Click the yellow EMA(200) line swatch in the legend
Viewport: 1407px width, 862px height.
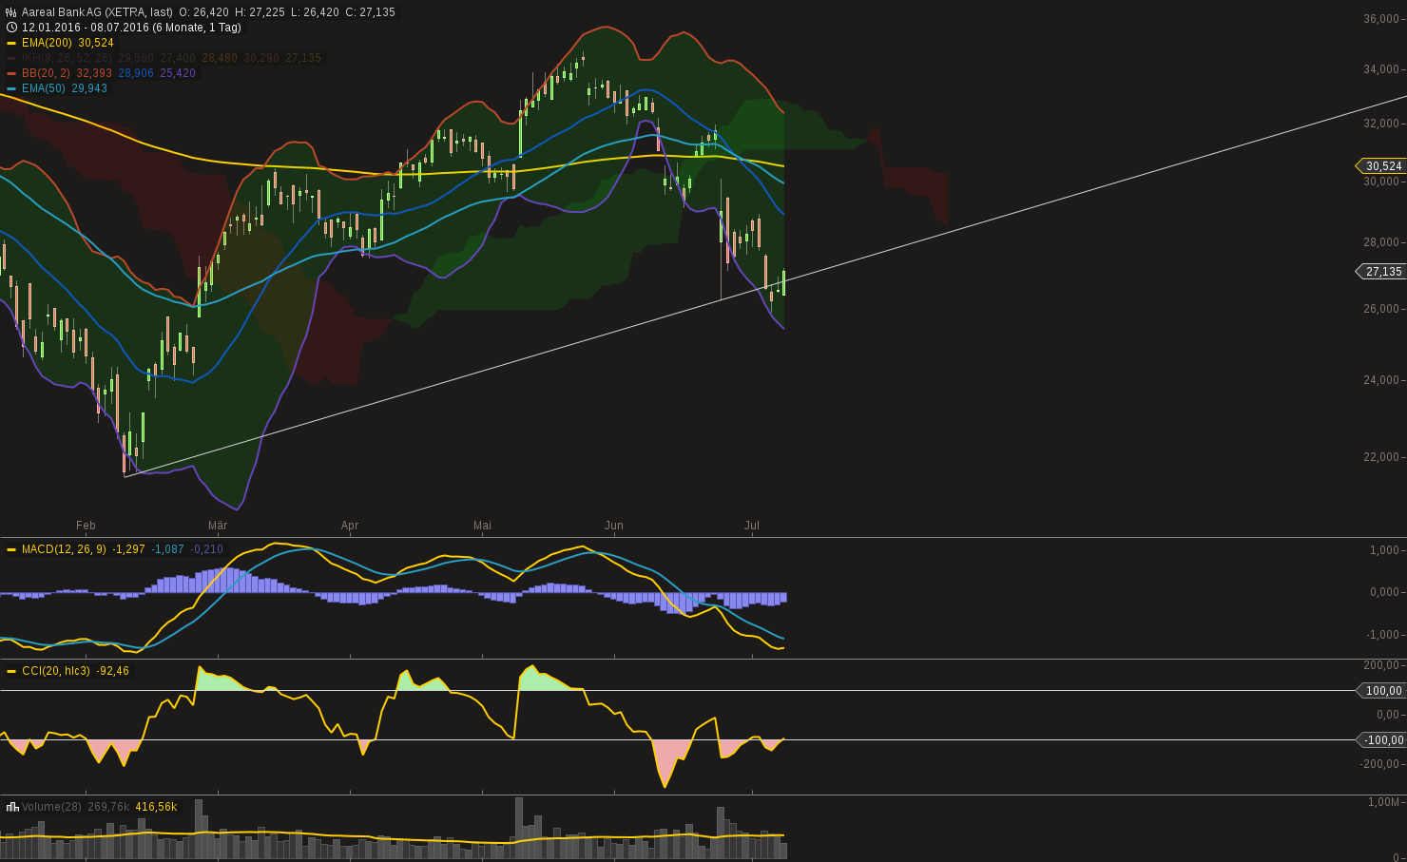point(11,43)
